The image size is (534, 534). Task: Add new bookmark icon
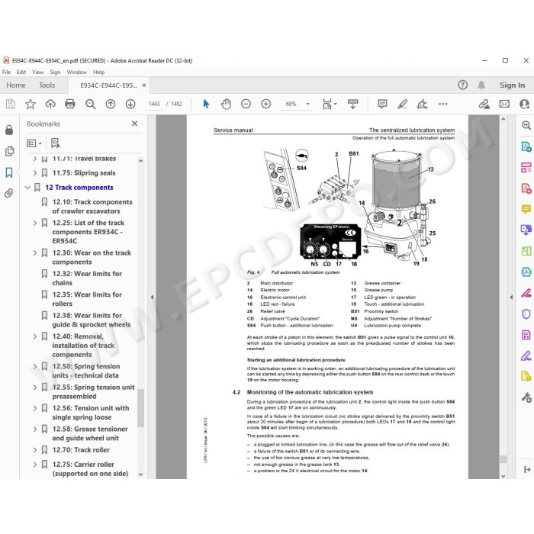coord(55,143)
